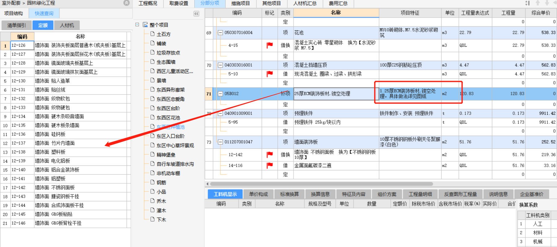Click document icon beside 东西异形廊架
557x247 pixels.
[152, 89]
